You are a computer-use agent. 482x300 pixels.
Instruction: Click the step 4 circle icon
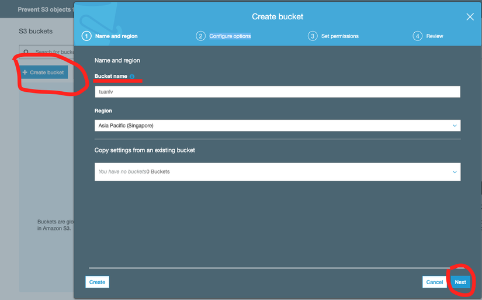click(417, 36)
